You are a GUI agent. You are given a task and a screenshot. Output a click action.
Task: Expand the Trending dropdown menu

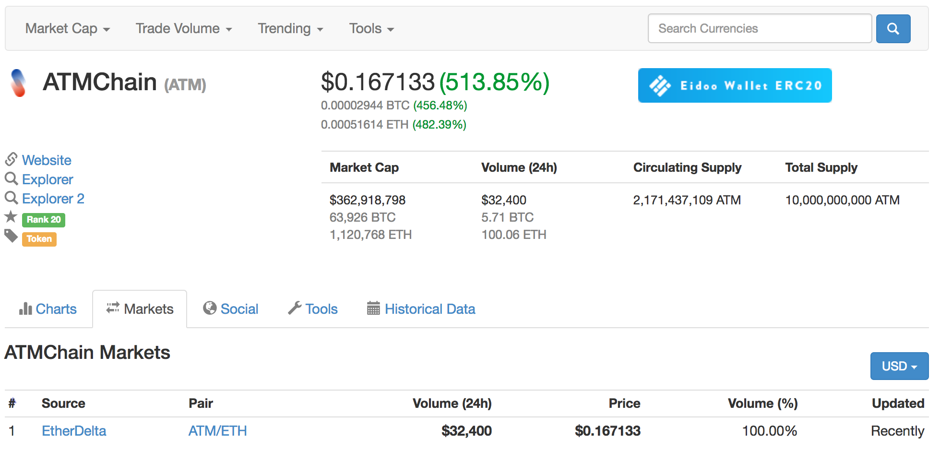point(291,29)
